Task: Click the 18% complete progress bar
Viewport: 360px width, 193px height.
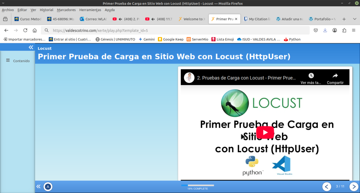Action: 198,185
